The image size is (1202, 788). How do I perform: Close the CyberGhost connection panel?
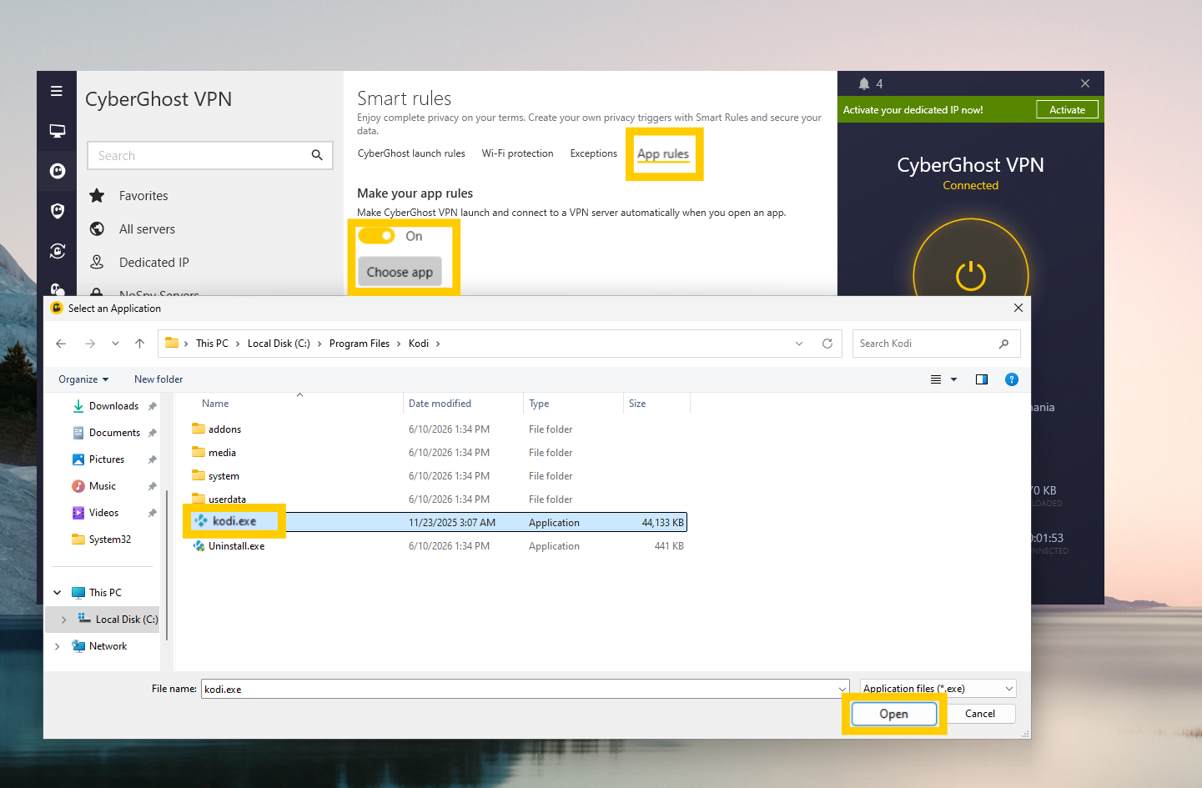click(1085, 83)
